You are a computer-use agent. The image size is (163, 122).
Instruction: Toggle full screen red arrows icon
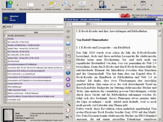pos(68,110)
